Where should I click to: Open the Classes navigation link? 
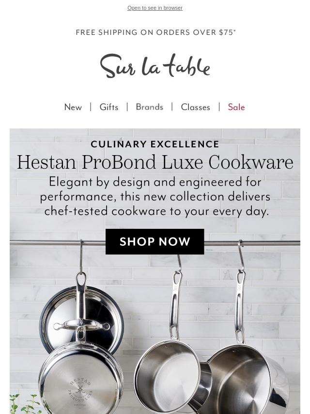(196, 107)
